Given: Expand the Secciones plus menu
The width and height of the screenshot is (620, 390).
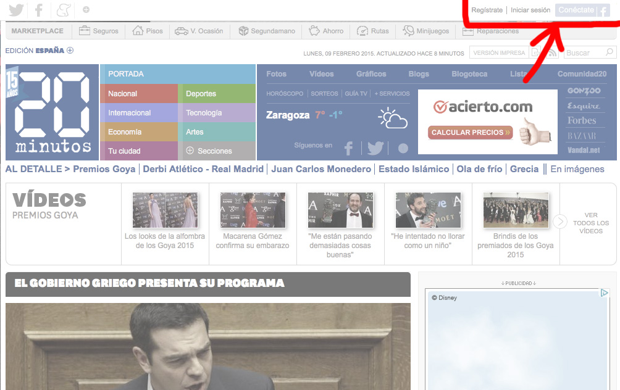Looking at the screenshot, I should pyautogui.click(x=190, y=151).
